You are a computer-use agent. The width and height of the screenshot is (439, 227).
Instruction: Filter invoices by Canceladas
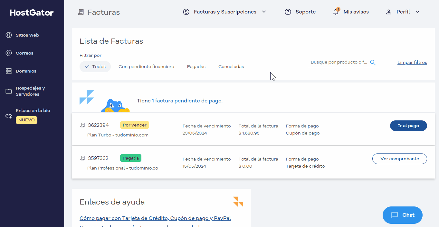click(231, 66)
